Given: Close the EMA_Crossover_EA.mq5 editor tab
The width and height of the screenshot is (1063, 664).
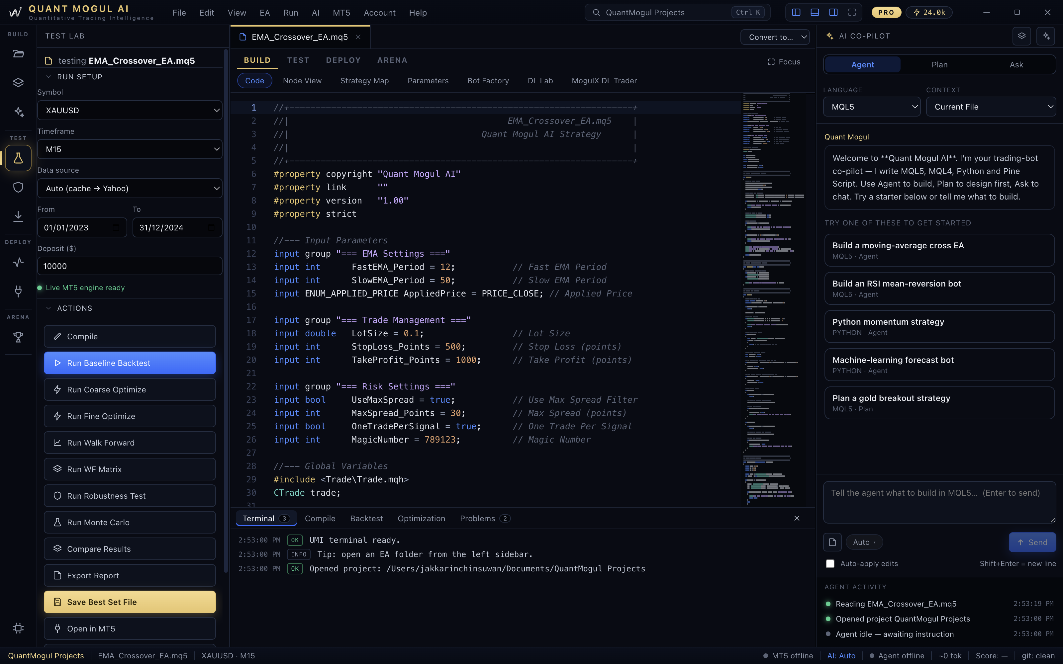Looking at the screenshot, I should click(x=358, y=37).
